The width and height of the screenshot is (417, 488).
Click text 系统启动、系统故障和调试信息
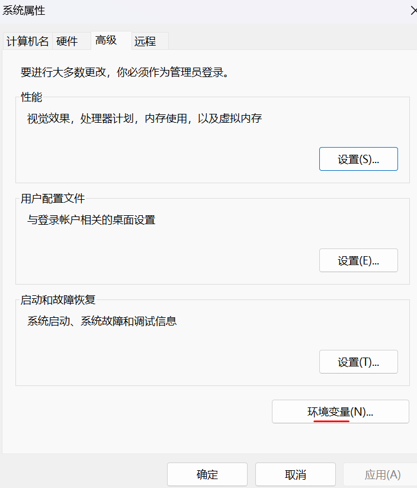(x=102, y=321)
